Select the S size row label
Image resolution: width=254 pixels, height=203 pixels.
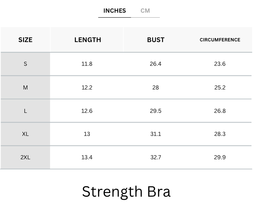click(25, 64)
